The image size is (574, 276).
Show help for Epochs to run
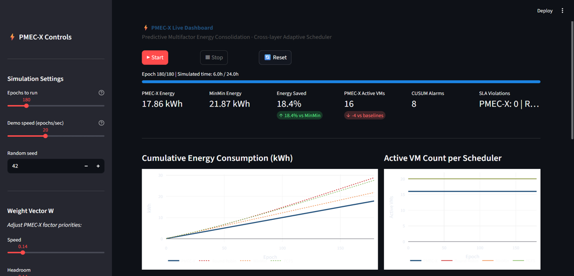(x=101, y=93)
